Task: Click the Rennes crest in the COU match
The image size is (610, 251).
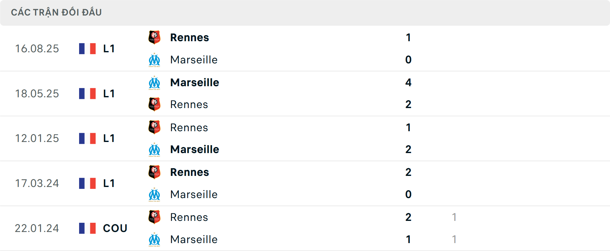Action: (x=154, y=217)
